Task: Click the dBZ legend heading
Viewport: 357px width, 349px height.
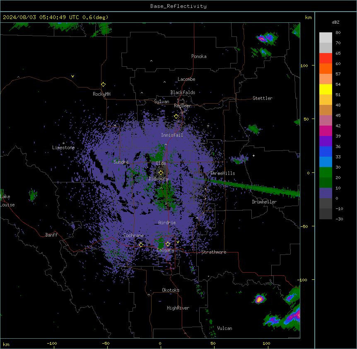Action: click(335, 22)
